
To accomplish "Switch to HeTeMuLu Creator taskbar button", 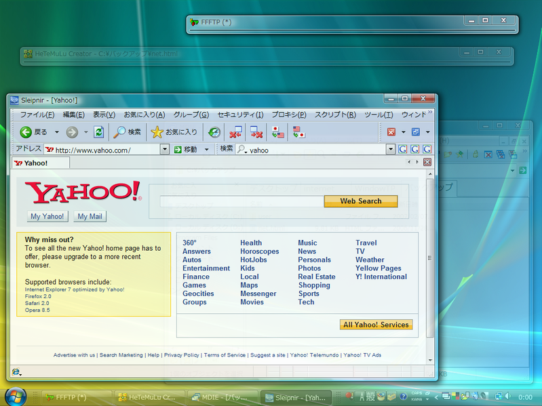I will pyautogui.click(x=149, y=397).
